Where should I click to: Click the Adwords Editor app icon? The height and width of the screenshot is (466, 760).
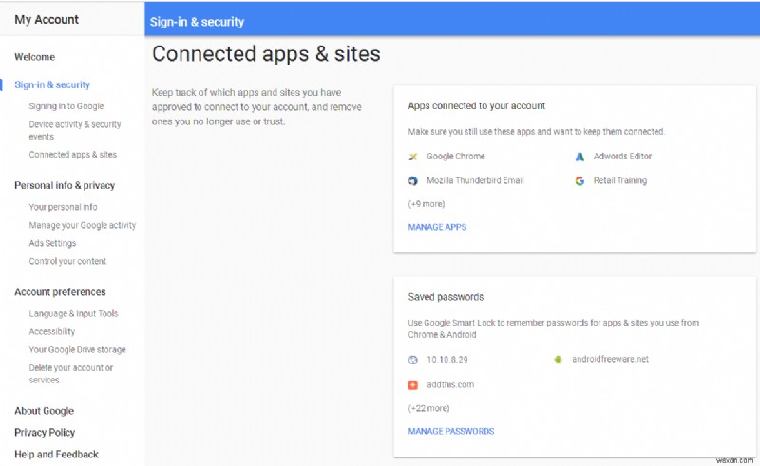pos(579,157)
